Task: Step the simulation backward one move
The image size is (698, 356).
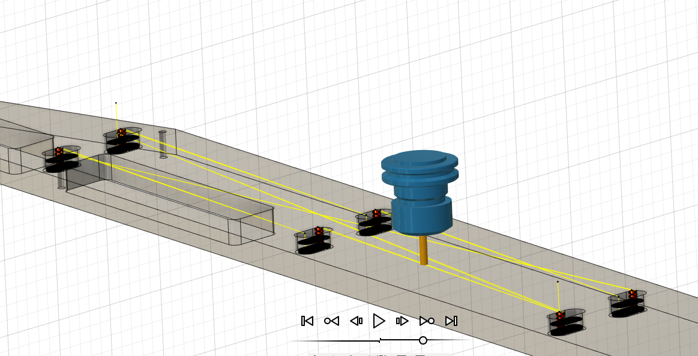Action: pos(356,321)
